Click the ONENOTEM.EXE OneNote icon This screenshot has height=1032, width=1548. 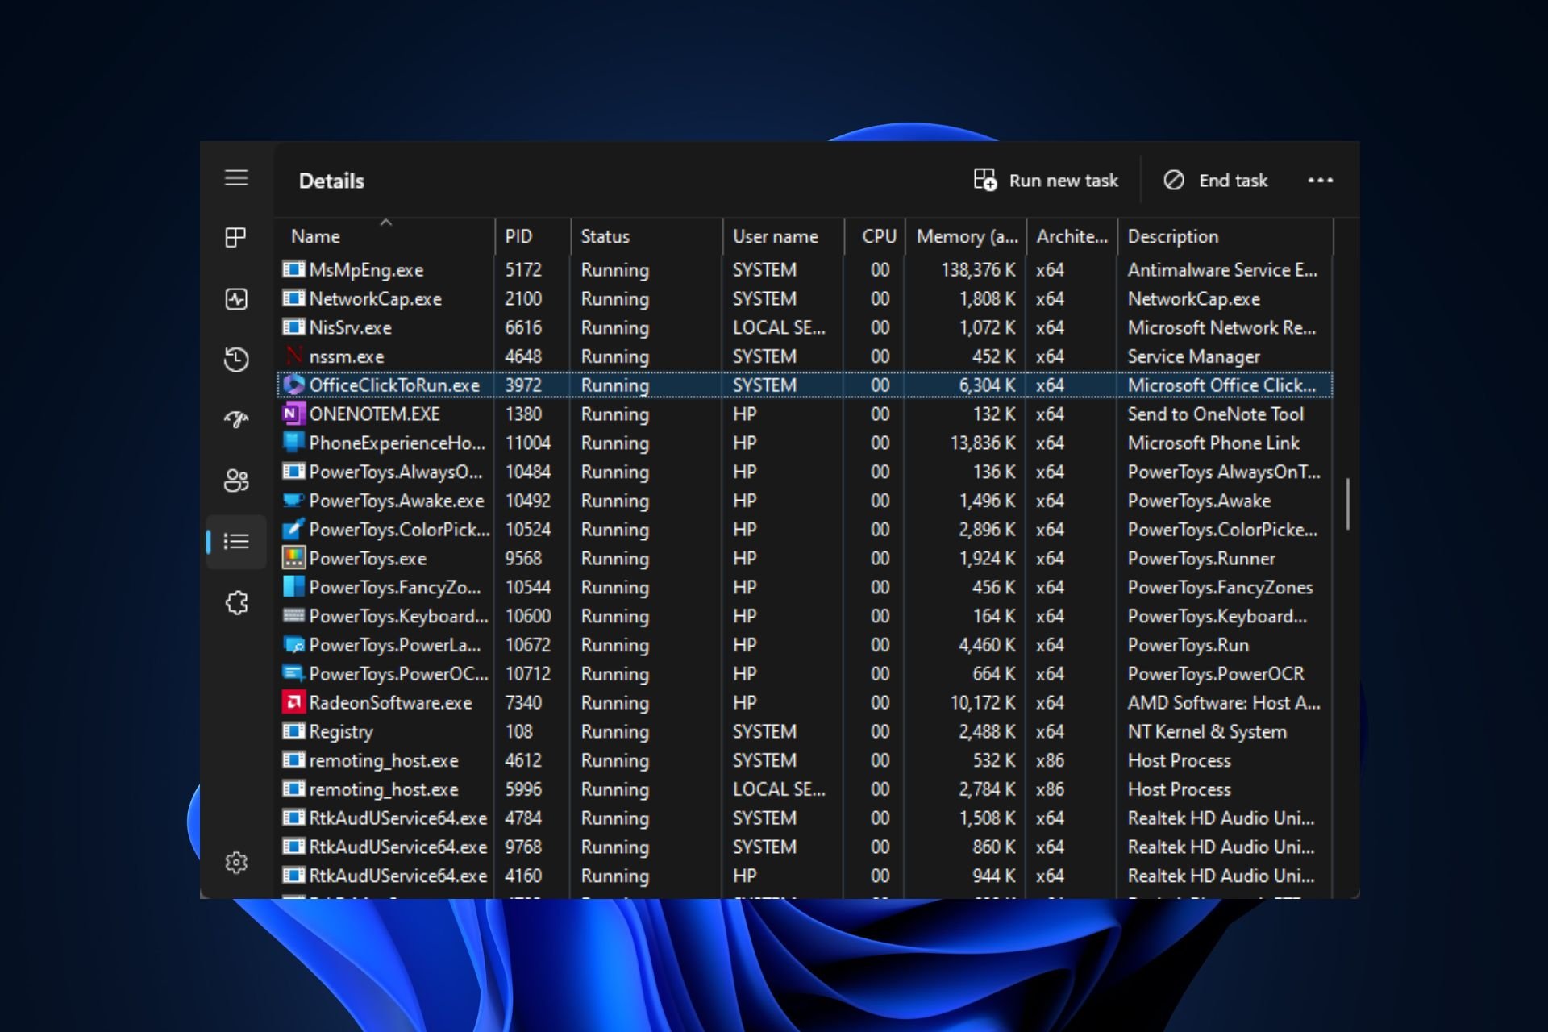coord(293,414)
